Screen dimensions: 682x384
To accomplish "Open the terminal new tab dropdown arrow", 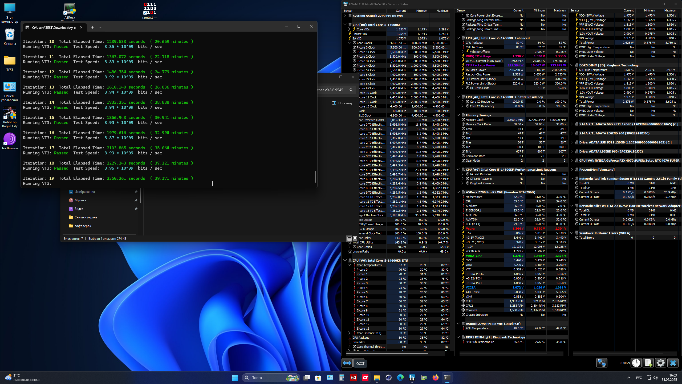I will point(100,27).
